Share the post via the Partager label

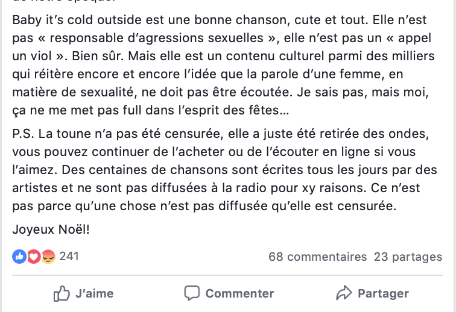(383, 293)
